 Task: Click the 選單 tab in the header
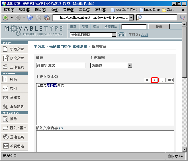coord(73,27)
